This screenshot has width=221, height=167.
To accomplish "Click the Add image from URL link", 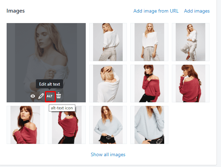I will click(156, 11).
